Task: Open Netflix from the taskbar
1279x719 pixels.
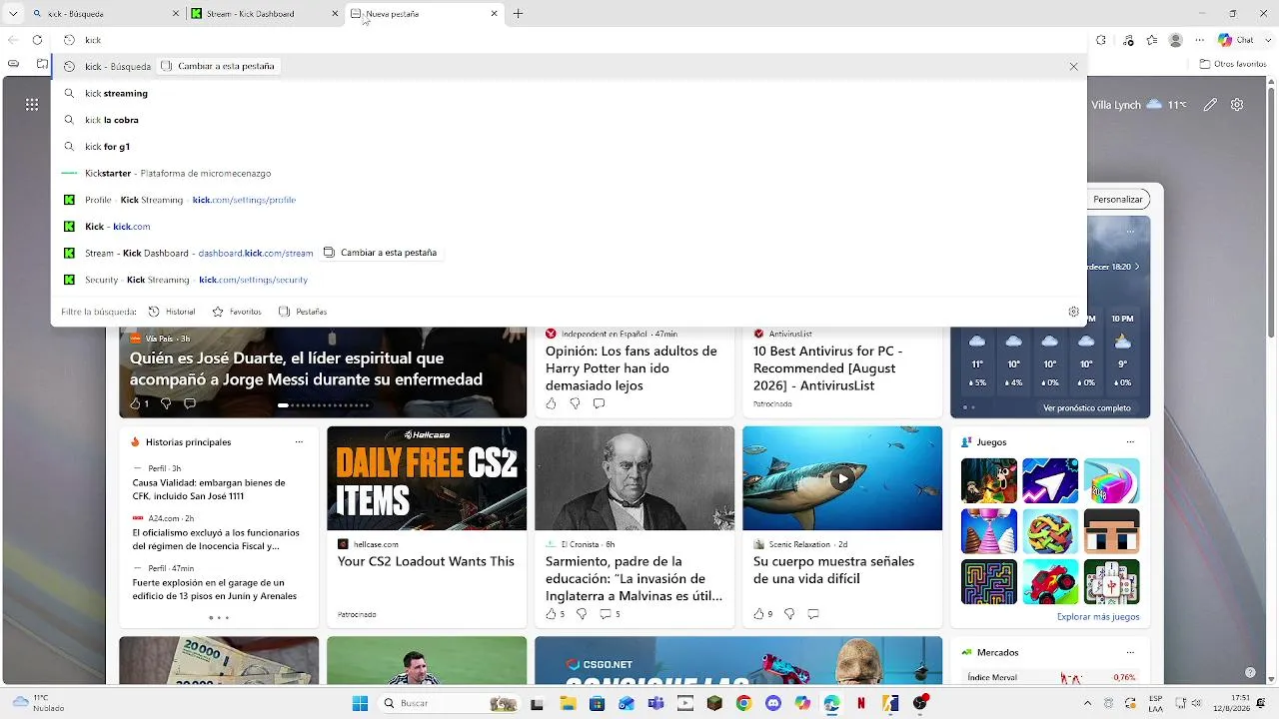Action: pyautogui.click(x=861, y=703)
